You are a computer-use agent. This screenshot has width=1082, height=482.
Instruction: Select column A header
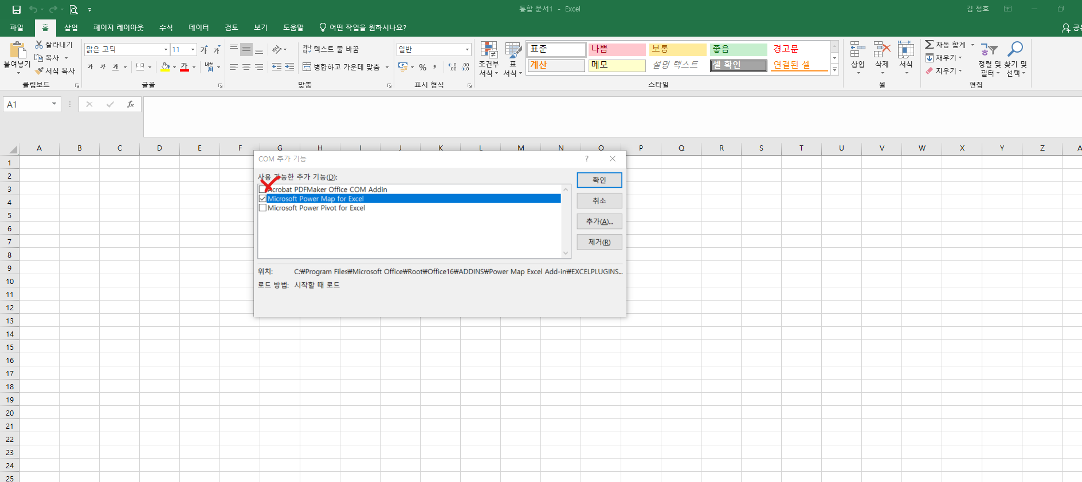[39, 148]
